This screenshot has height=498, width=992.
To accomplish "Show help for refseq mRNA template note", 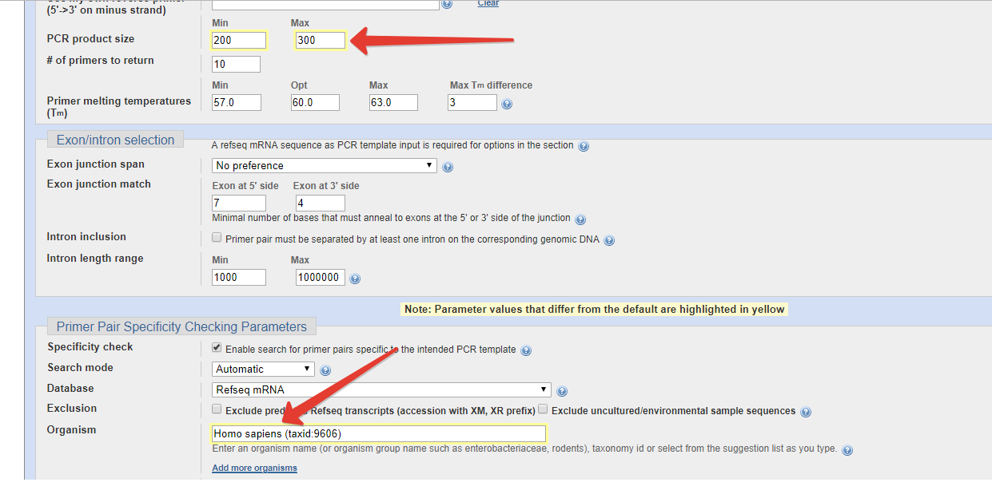I will coord(584,146).
